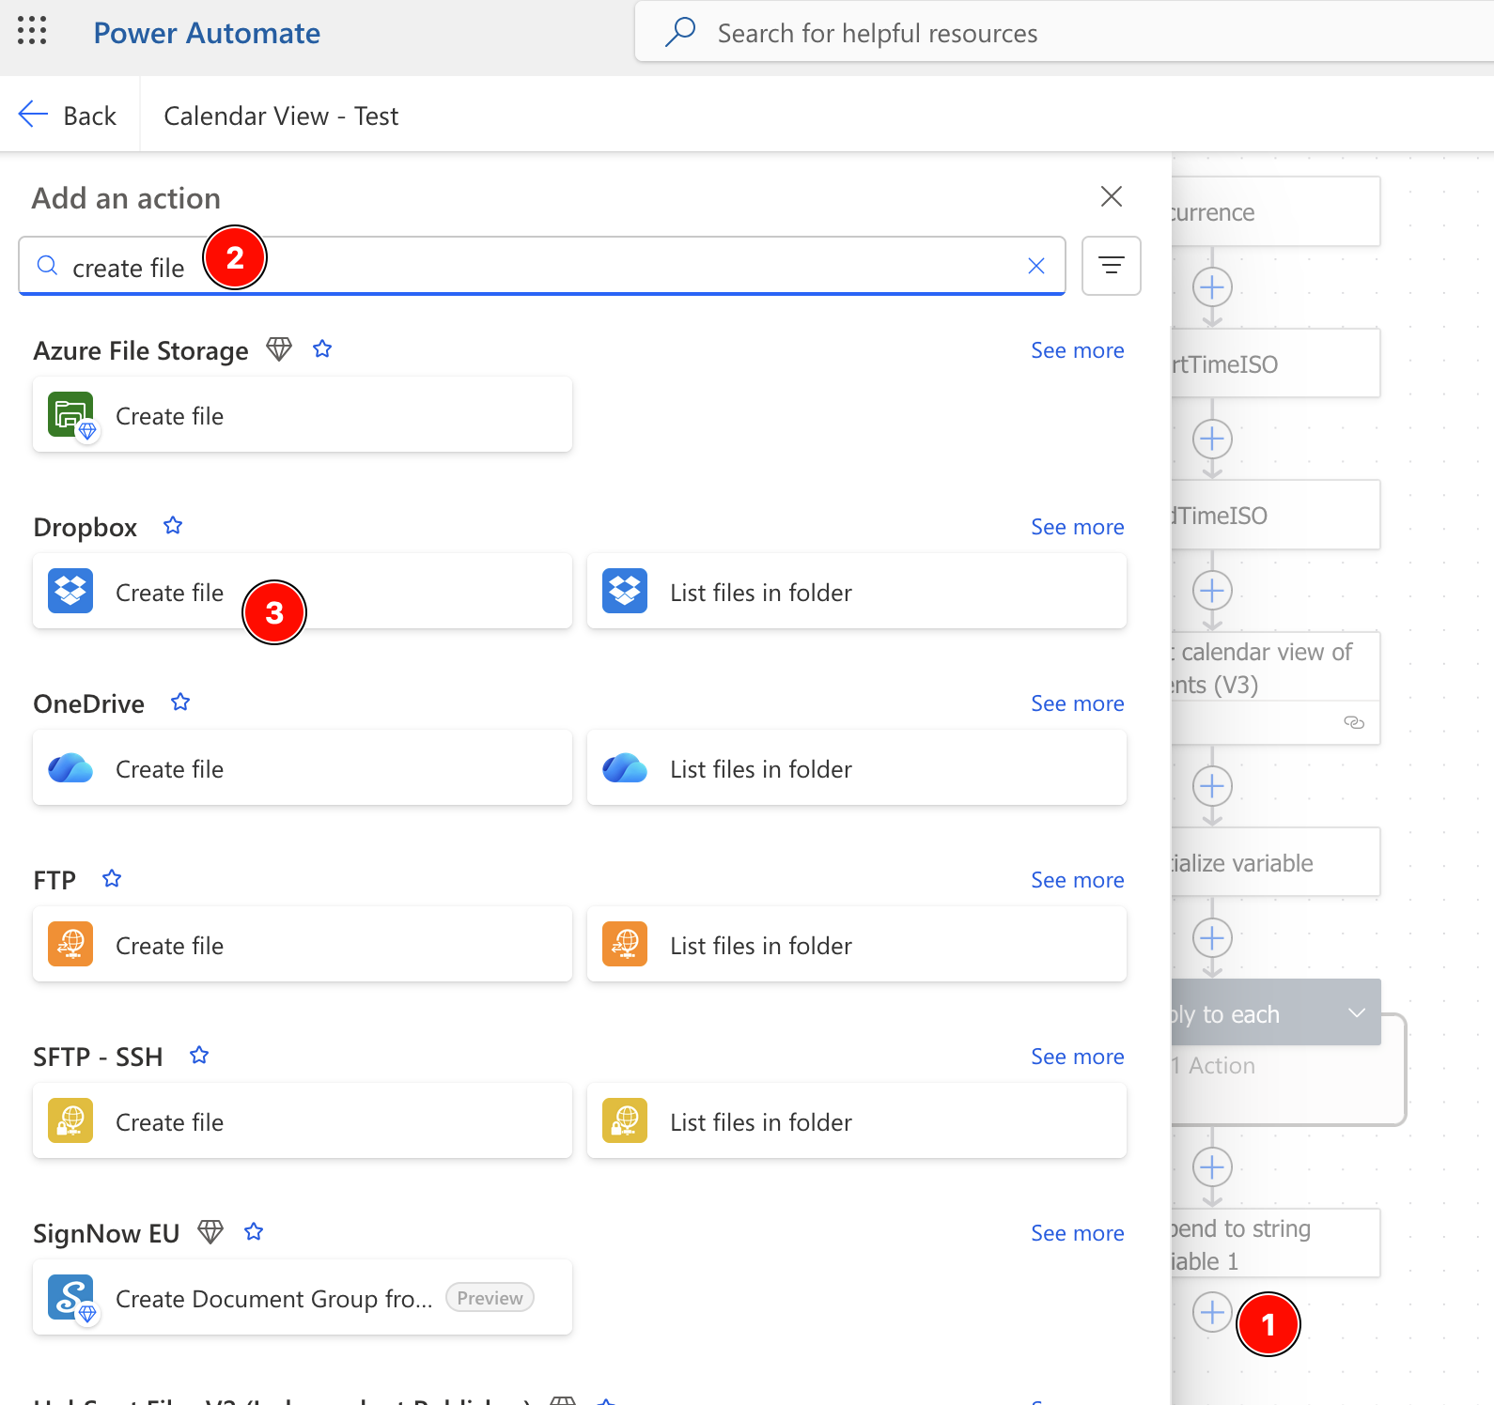Select the flow title Calendar View - Test
Viewport: 1494px width, 1405px height.
tap(281, 116)
